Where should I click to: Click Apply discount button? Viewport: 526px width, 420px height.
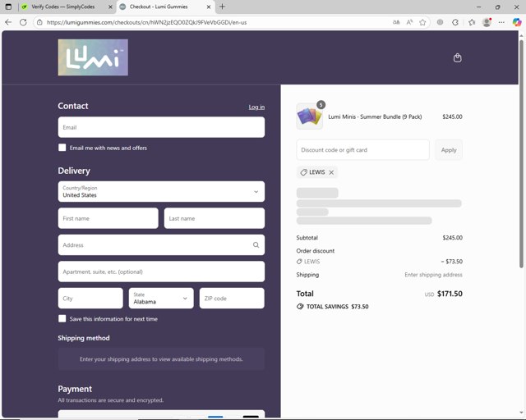tap(449, 150)
